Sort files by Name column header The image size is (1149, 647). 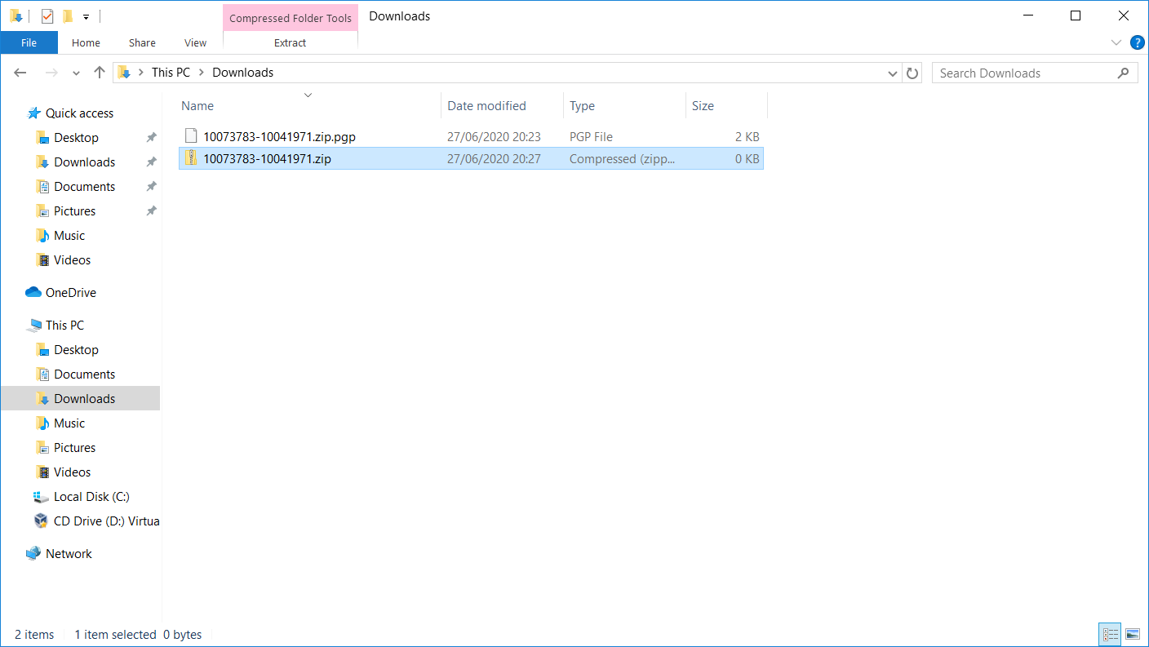(197, 106)
